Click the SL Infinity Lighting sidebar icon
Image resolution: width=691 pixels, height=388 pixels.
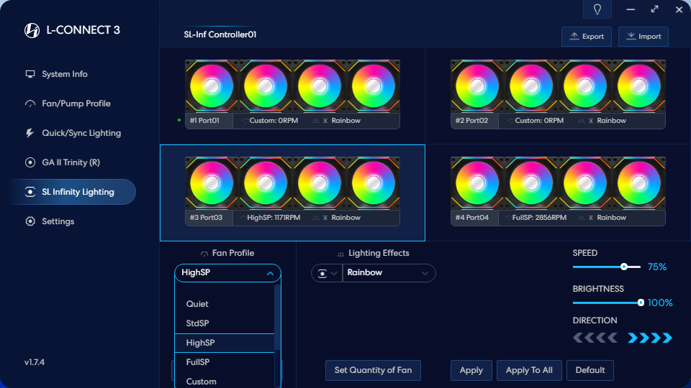click(30, 192)
